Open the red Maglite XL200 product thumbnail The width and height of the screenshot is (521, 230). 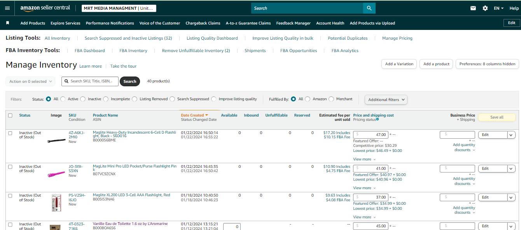tap(56, 202)
